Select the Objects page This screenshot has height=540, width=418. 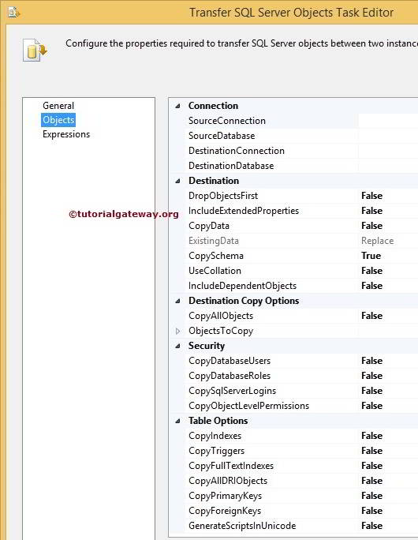tap(58, 120)
